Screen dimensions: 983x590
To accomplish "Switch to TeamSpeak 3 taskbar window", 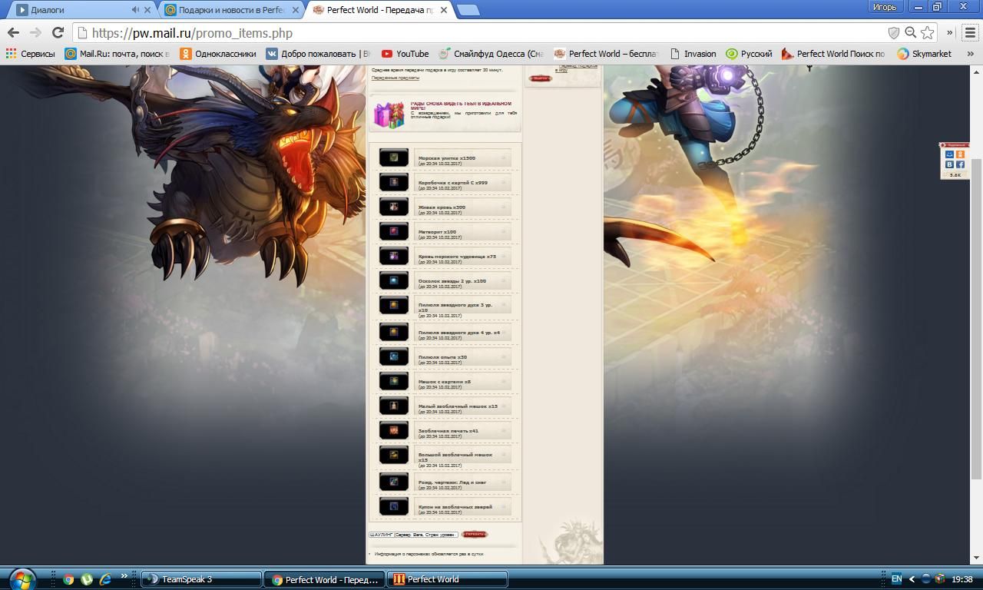I will point(203,579).
